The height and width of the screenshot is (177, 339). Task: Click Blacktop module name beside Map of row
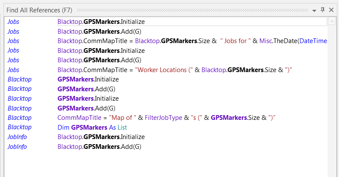coord(20,118)
